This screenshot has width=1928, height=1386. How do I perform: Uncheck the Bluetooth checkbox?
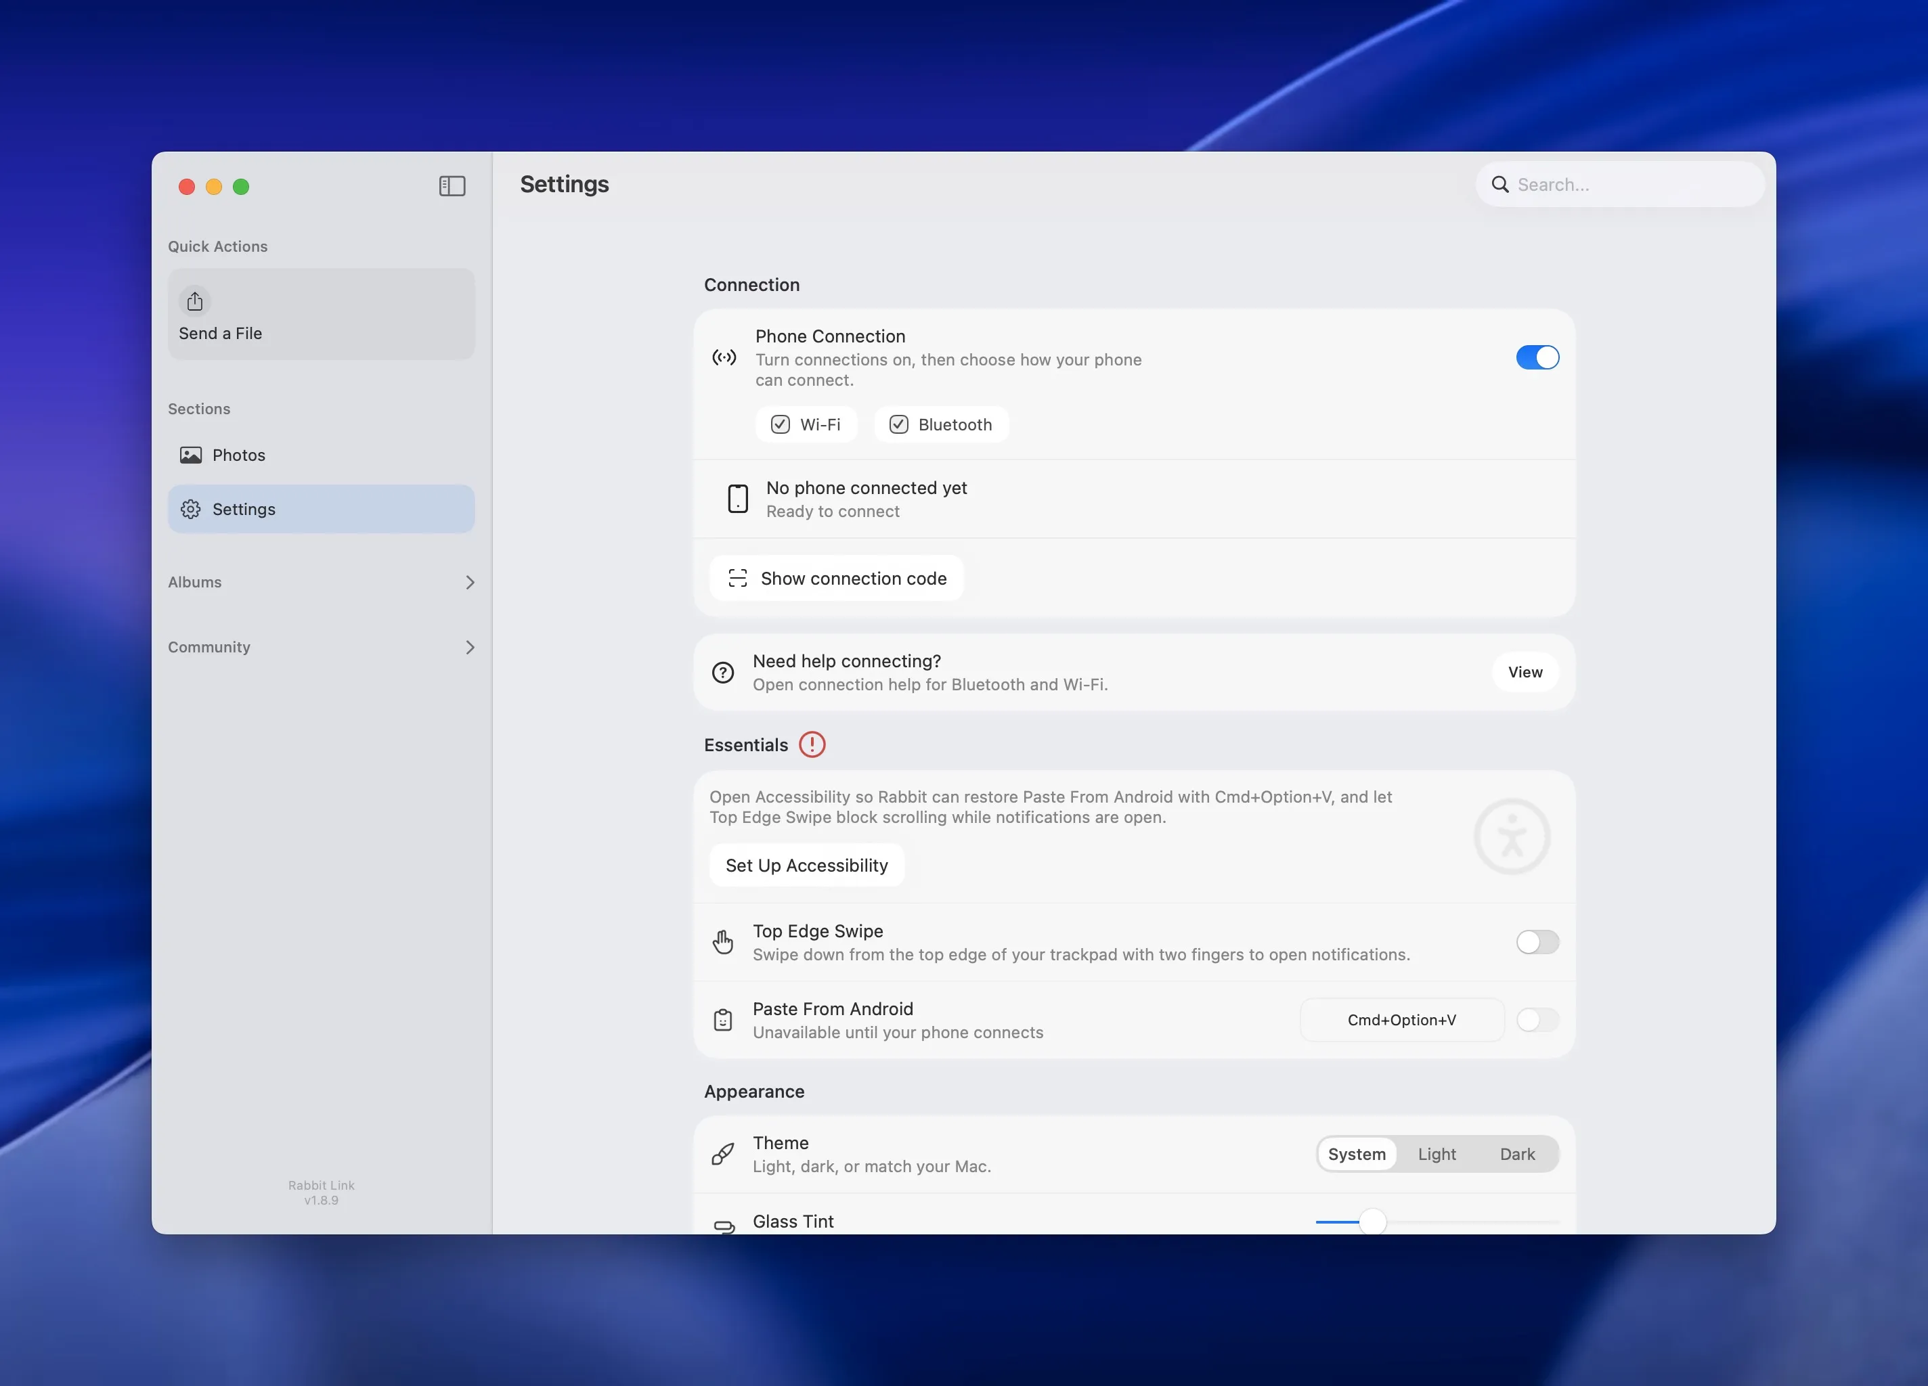(x=898, y=425)
